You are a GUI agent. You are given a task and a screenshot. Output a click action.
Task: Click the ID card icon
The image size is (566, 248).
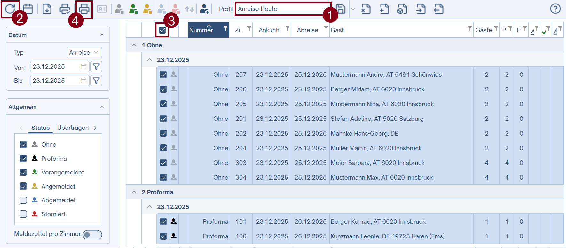tap(102, 9)
